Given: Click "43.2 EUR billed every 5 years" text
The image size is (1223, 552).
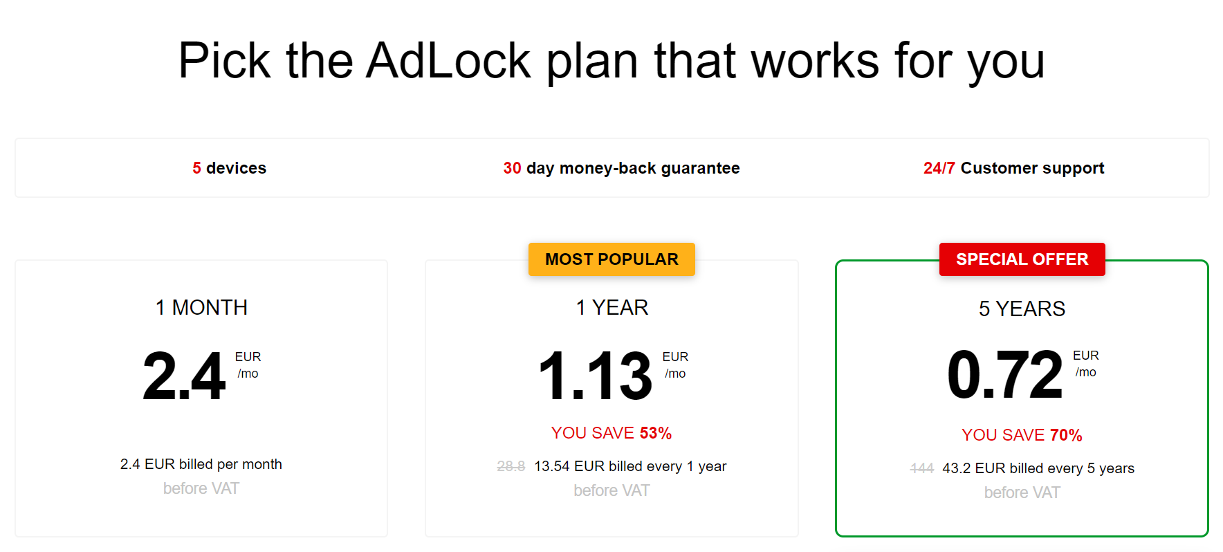Looking at the screenshot, I should pyautogui.click(x=1038, y=468).
